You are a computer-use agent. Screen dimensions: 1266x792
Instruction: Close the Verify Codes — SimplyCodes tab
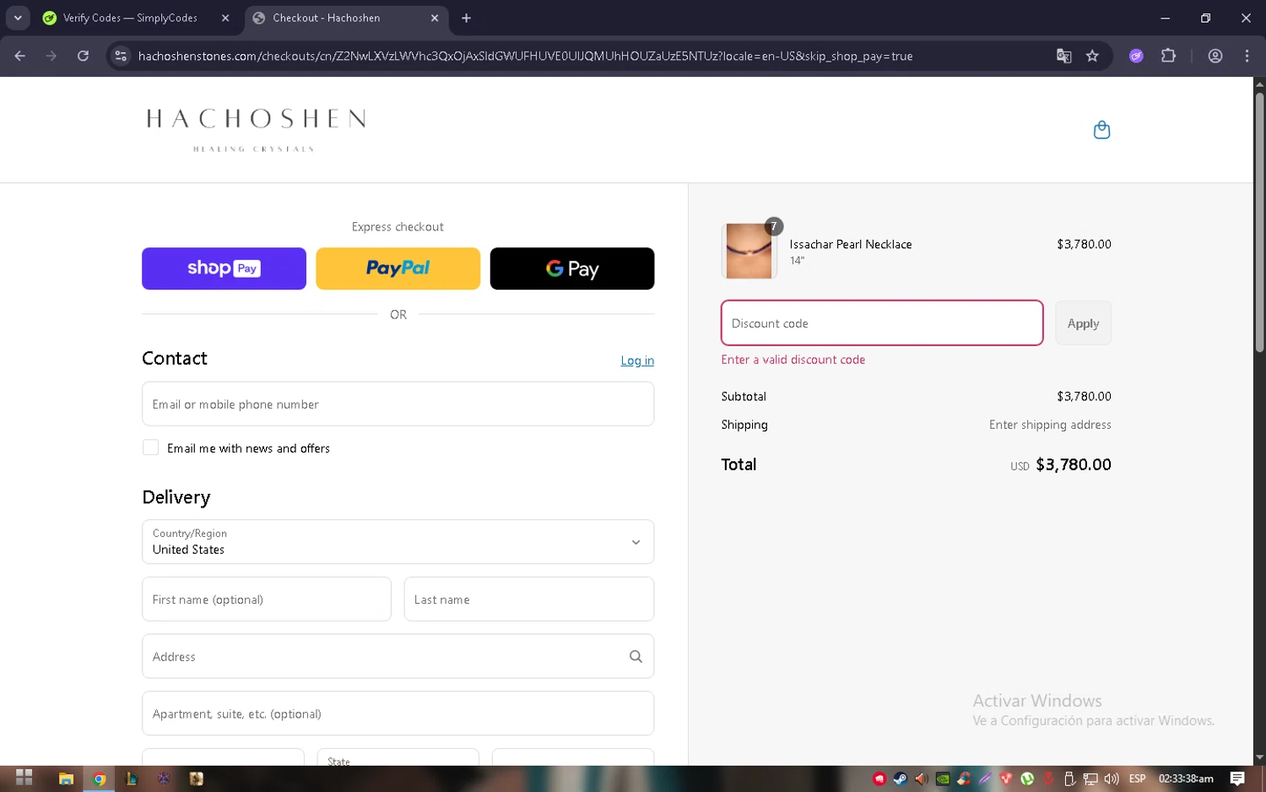coord(225,18)
